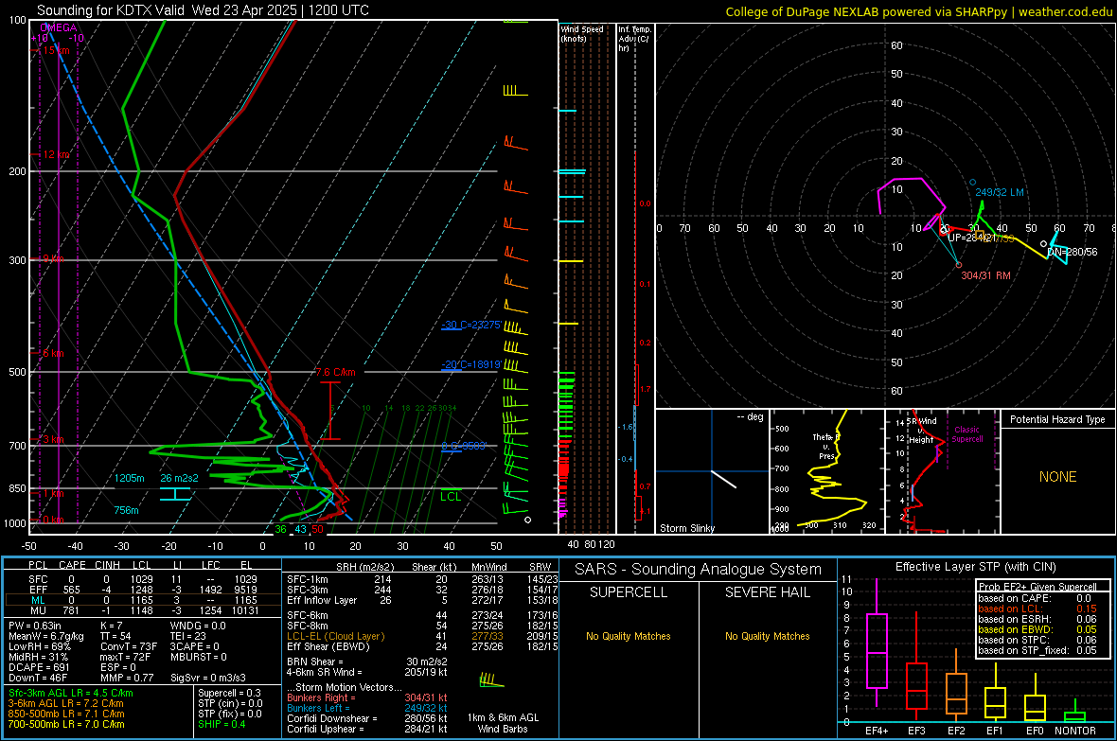The height and width of the screenshot is (741, 1117).
Task: Click the 'SUPERCELL' SARS column header
Action: pos(629,592)
